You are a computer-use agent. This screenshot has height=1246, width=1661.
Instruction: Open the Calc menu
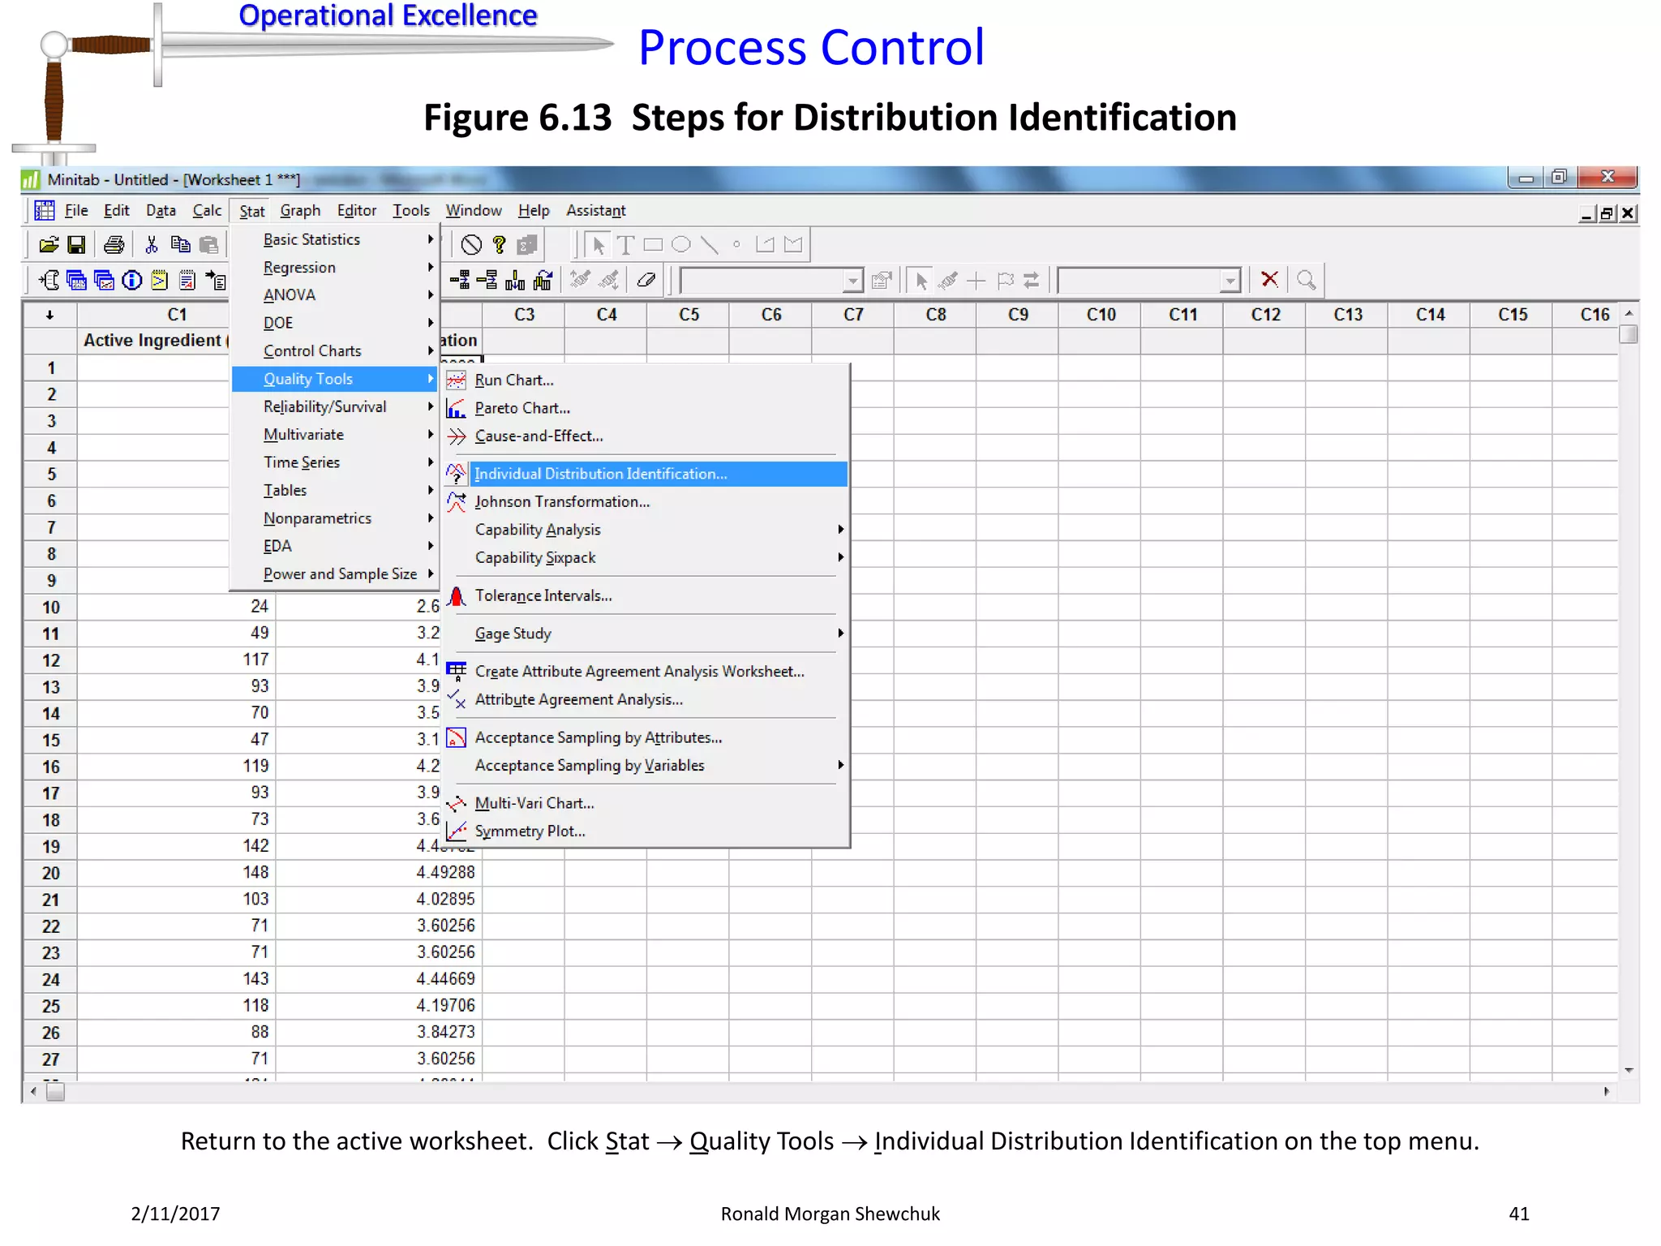207,211
